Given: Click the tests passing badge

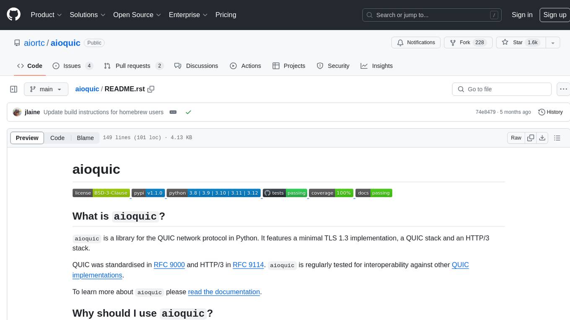Looking at the screenshot, I should click(285, 193).
